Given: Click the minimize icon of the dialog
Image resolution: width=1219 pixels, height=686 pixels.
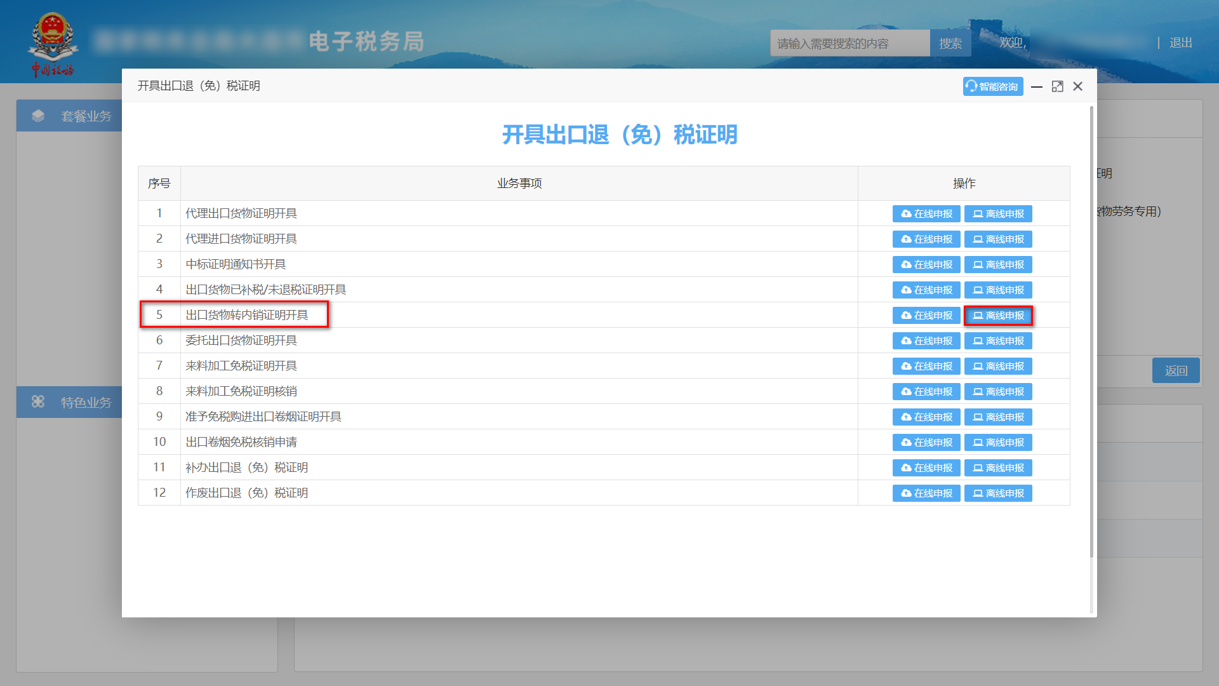Looking at the screenshot, I should click(1036, 86).
